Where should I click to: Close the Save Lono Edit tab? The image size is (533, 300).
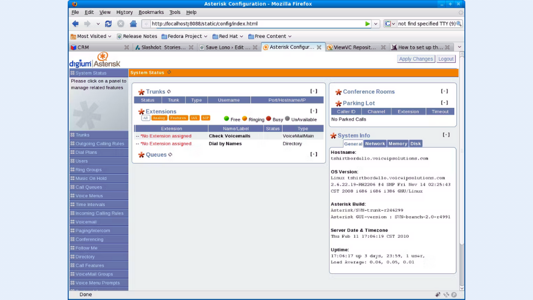(255, 47)
